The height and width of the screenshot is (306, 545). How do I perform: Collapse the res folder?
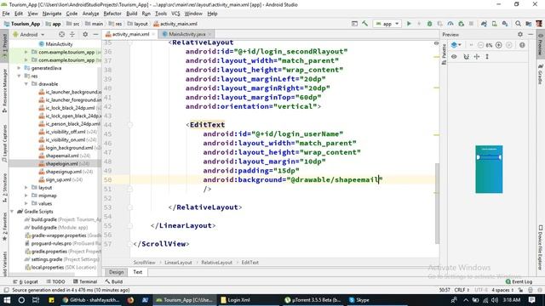(x=19, y=76)
